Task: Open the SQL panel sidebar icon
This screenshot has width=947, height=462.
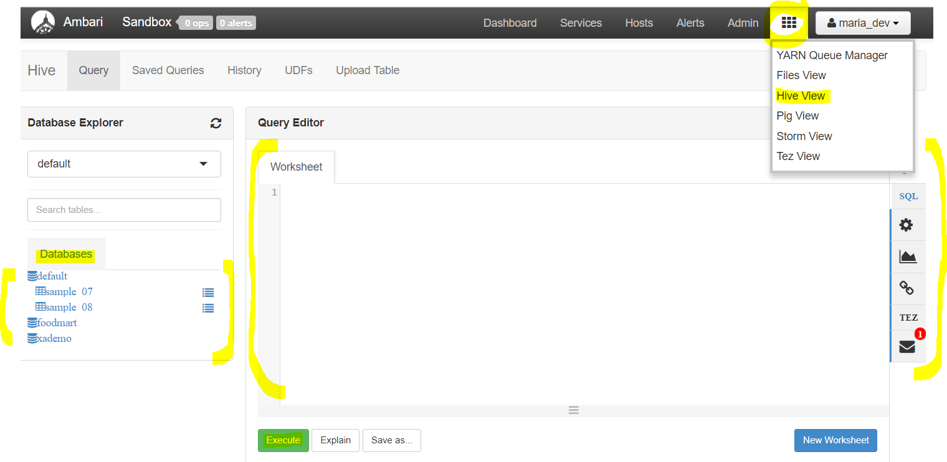Action: 908,196
